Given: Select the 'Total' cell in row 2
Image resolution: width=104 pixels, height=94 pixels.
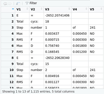Looking at the screenshot, I should (x=22, y=21).
